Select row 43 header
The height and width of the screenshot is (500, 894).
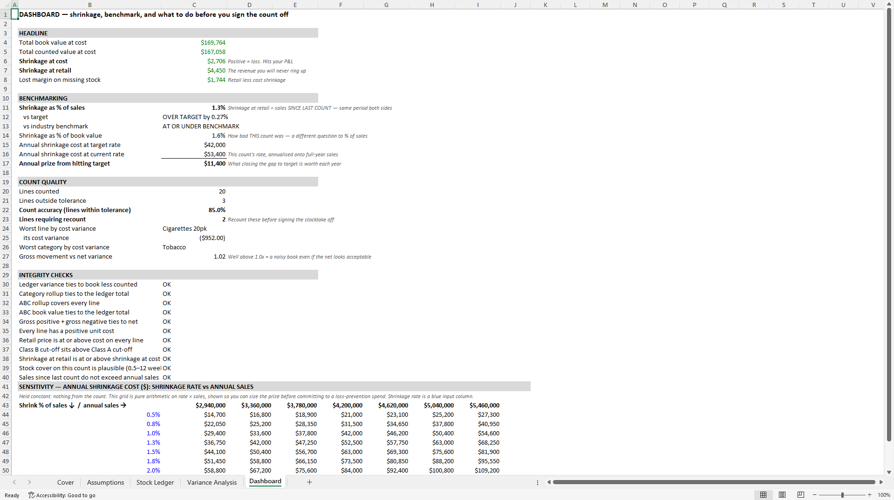[x=6, y=405]
